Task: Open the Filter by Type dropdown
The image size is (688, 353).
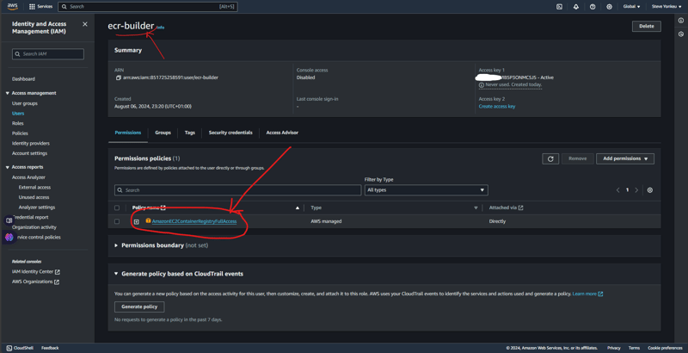Action: pos(426,190)
